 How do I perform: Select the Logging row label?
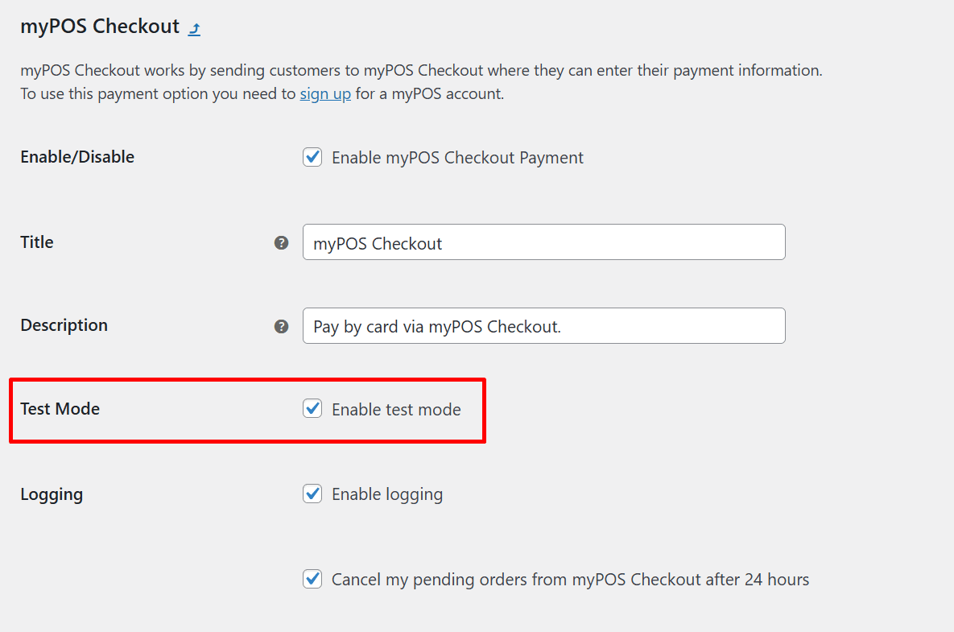pos(52,494)
